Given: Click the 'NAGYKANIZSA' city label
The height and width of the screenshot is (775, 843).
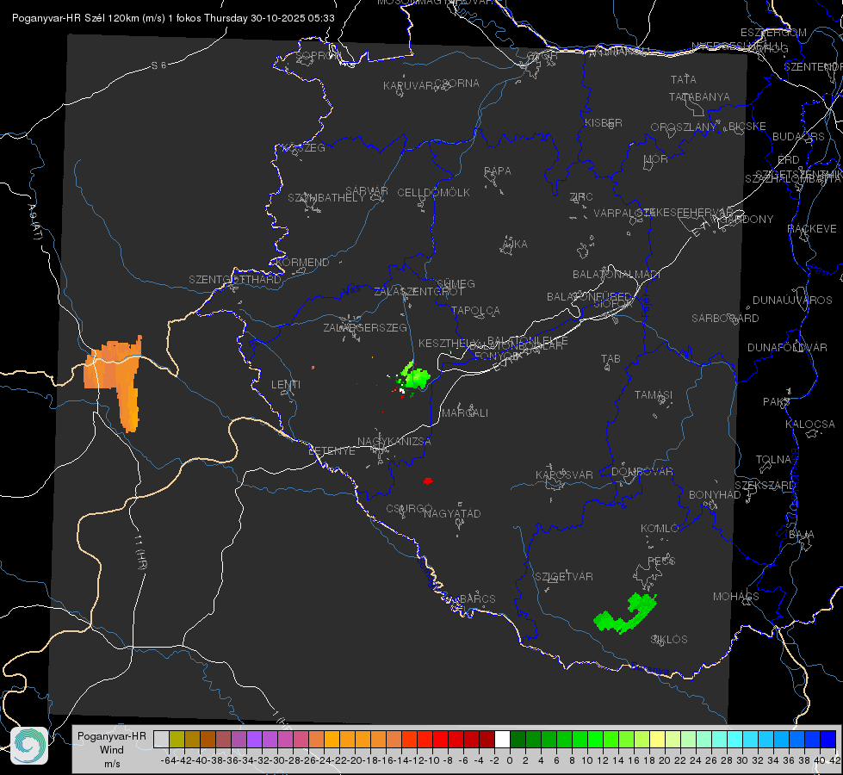Looking at the screenshot, I should 394,442.
